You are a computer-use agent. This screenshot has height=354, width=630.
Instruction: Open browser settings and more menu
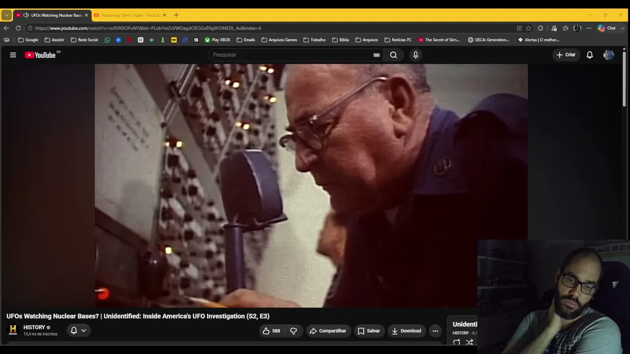[589, 28]
